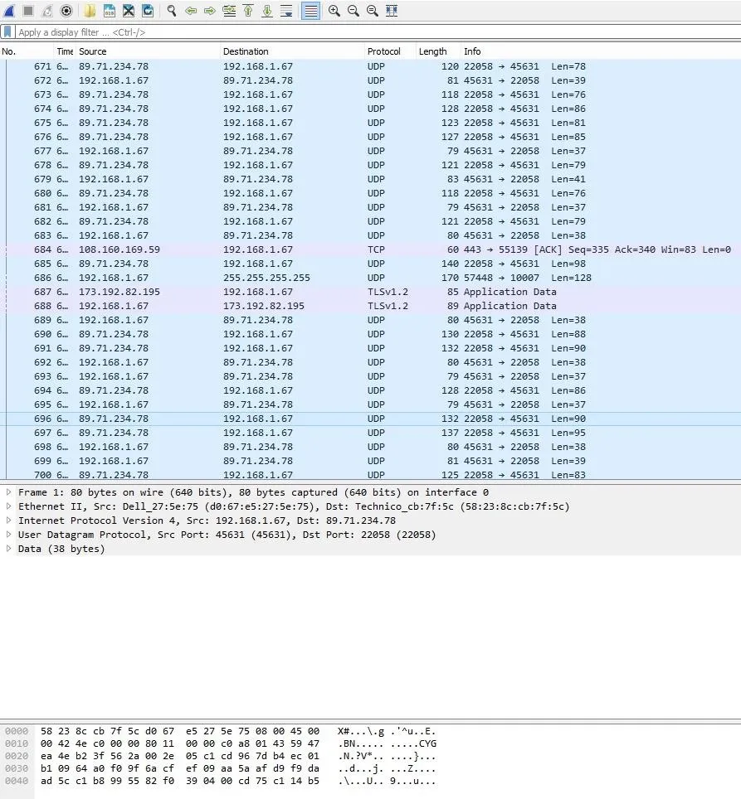Open display filter bookmarks
This screenshot has height=799, width=741.
[7, 32]
